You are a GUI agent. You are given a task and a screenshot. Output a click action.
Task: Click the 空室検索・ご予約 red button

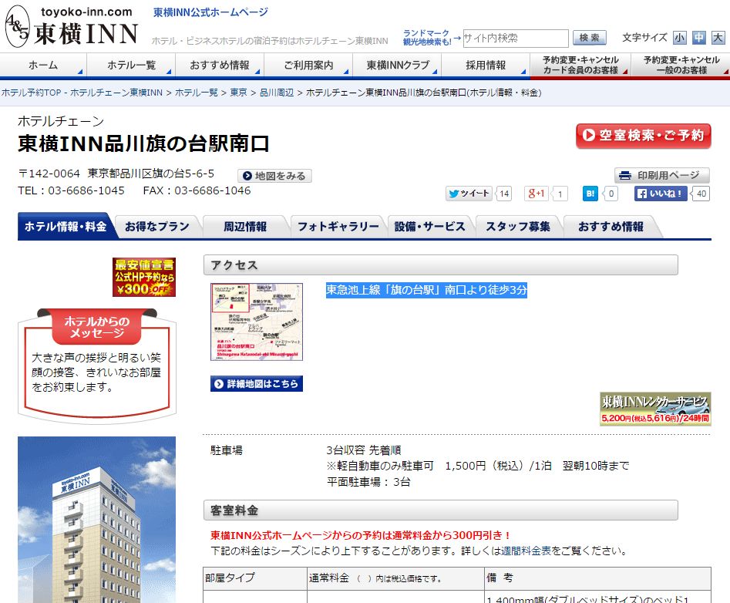(644, 136)
